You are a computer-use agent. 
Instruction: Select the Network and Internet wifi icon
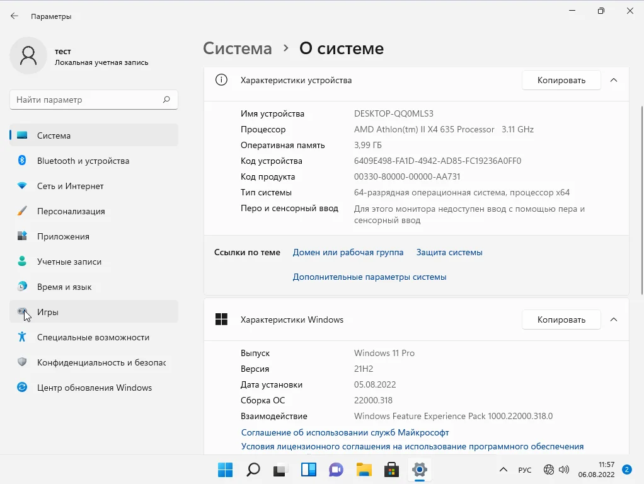(22, 186)
